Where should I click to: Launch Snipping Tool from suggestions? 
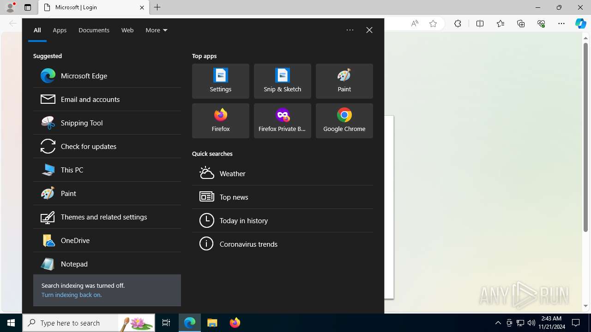(x=107, y=123)
